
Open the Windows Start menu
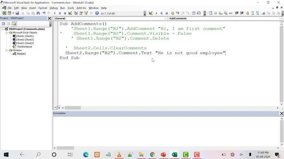point(6,155)
